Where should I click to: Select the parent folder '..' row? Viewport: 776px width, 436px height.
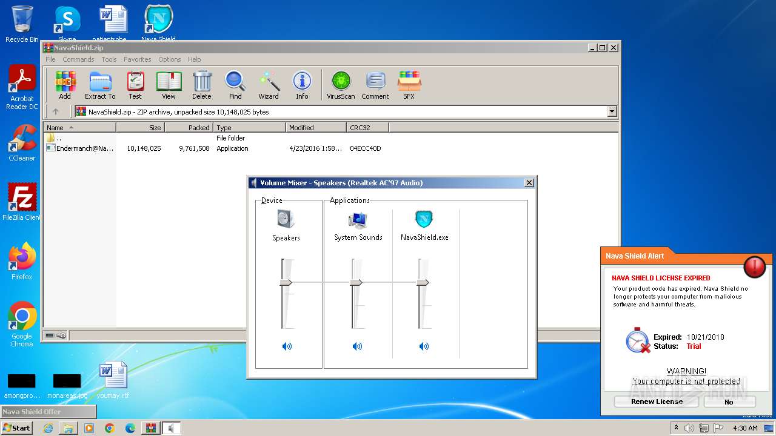(145, 138)
